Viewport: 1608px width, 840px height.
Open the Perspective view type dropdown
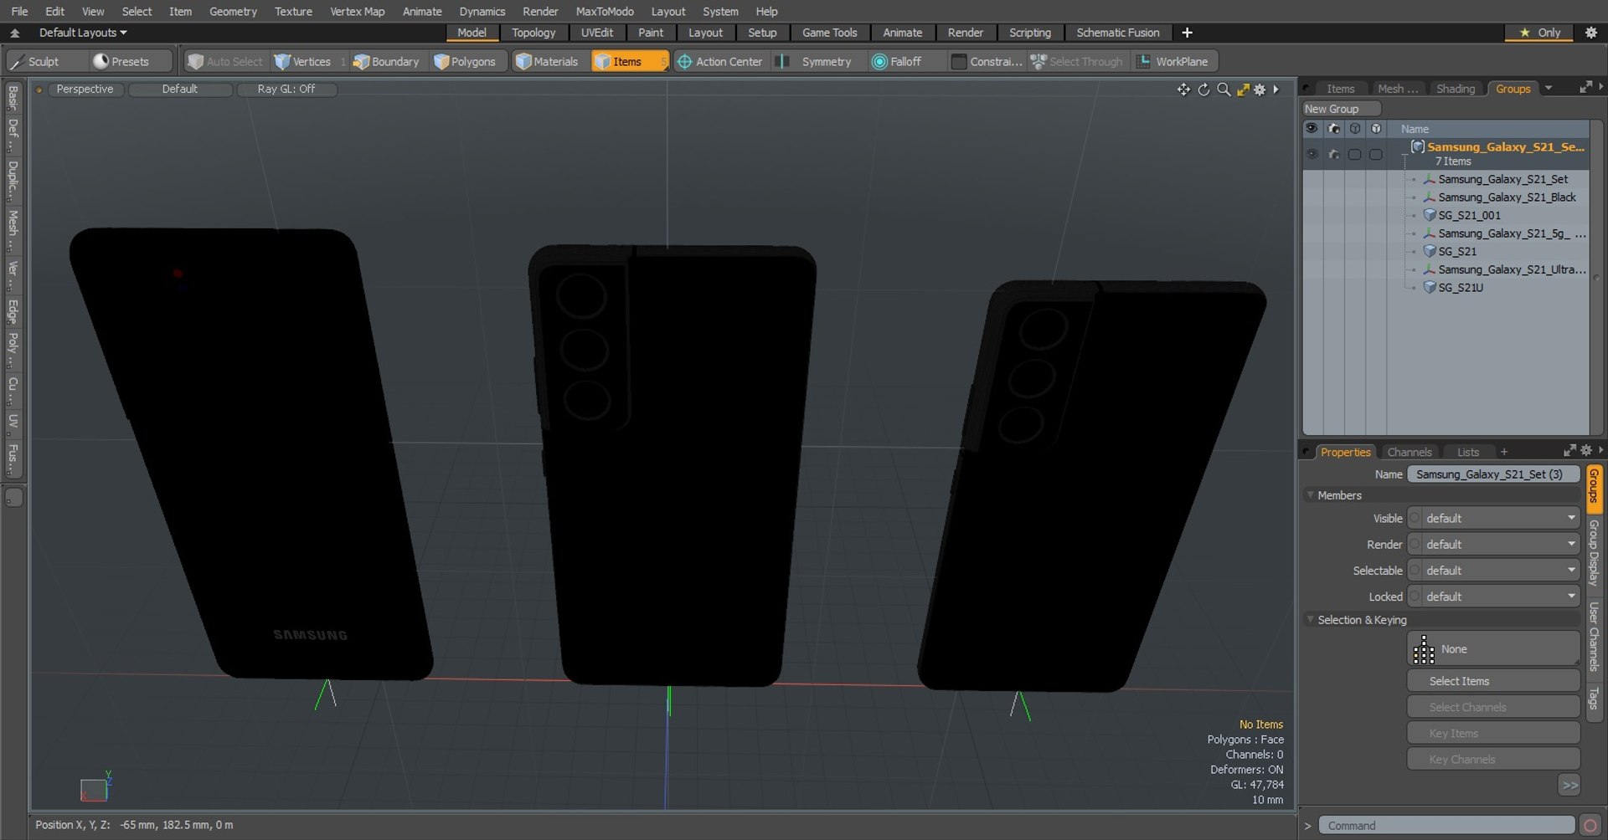click(85, 89)
